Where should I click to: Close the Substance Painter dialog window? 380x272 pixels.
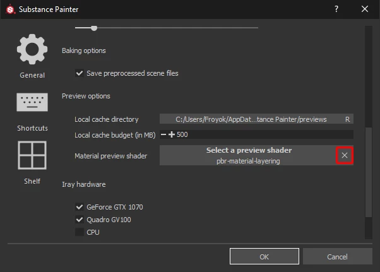pyautogui.click(x=364, y=9)
